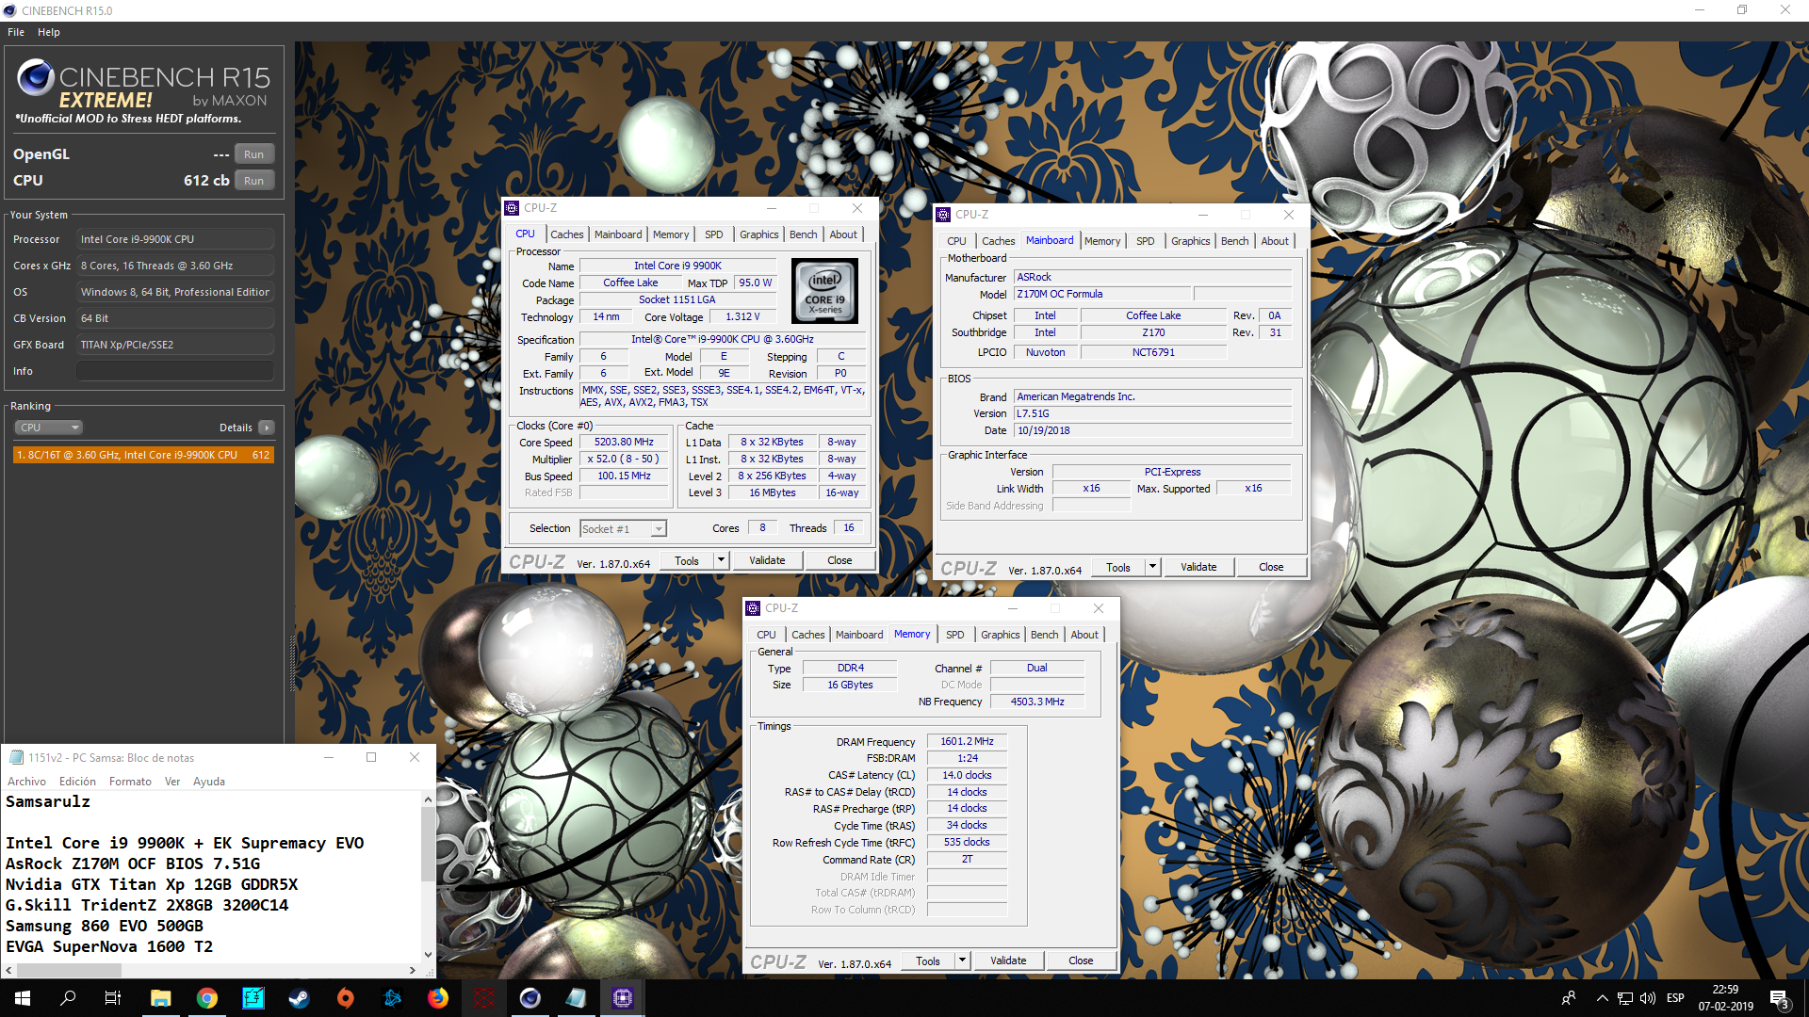Open taskbar search magnifier
This screenshot has width=1809, height=1017.
pos(68,998)
